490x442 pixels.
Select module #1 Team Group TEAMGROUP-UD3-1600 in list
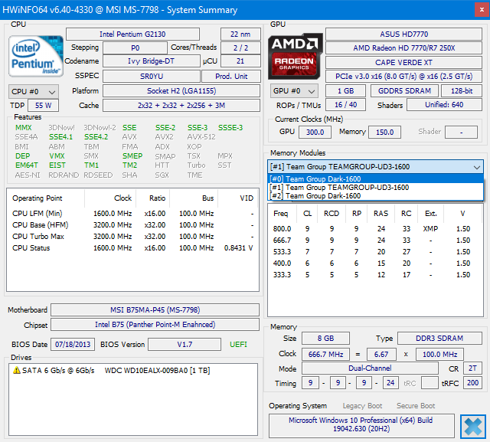point(376,187)
